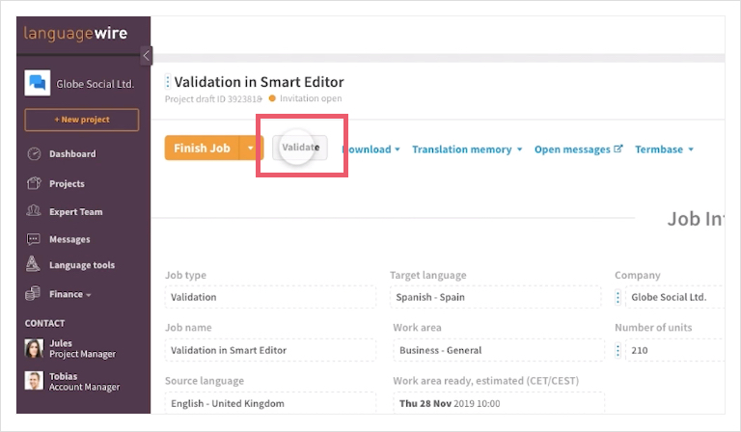Collapse the sidebar with the chevron handle
Image resolution: width=741 pixels, height=432 pixels.
146,56
